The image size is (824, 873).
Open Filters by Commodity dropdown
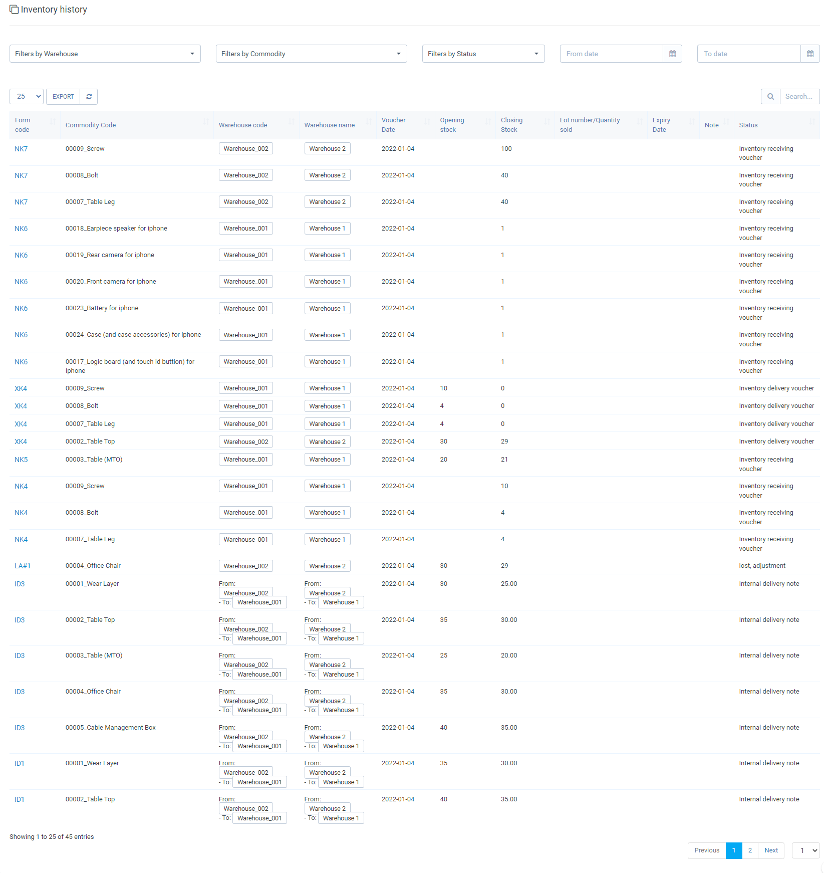coord(312,54)
